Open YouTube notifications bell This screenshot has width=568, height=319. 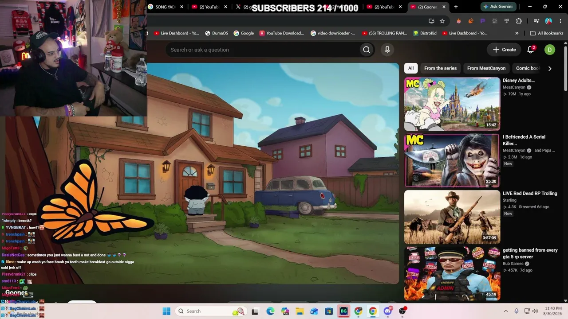tap(531, 50)
